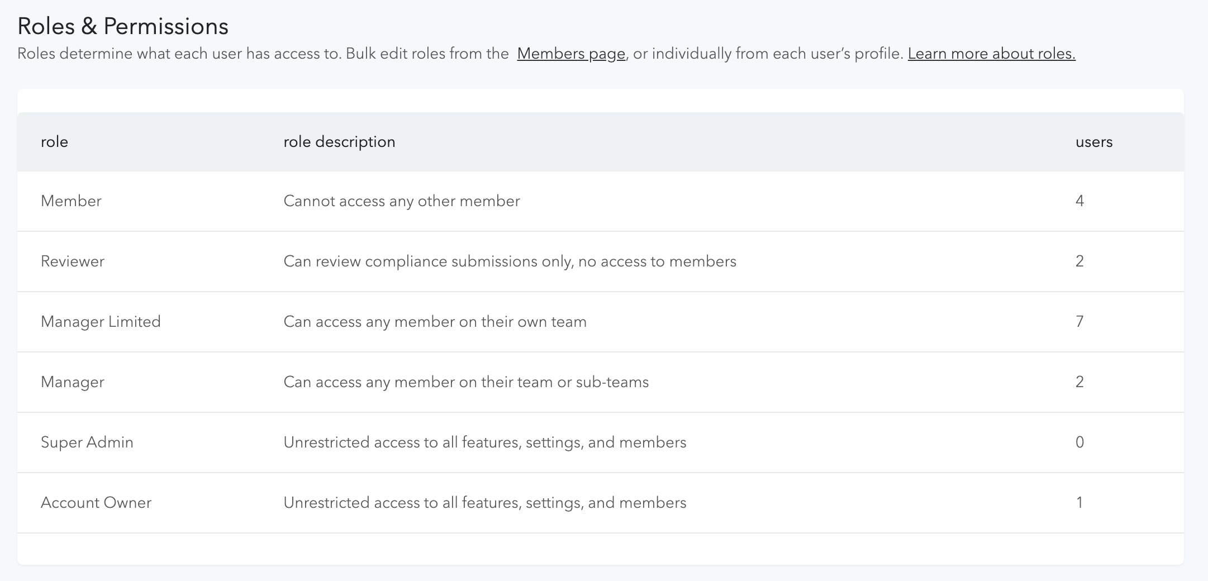This screenshot has width=1208, height=581.
Task: Select the Super Admin role name
Action: [x=87, y=442]
